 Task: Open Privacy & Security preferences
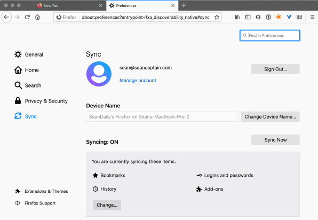point(41,101)
